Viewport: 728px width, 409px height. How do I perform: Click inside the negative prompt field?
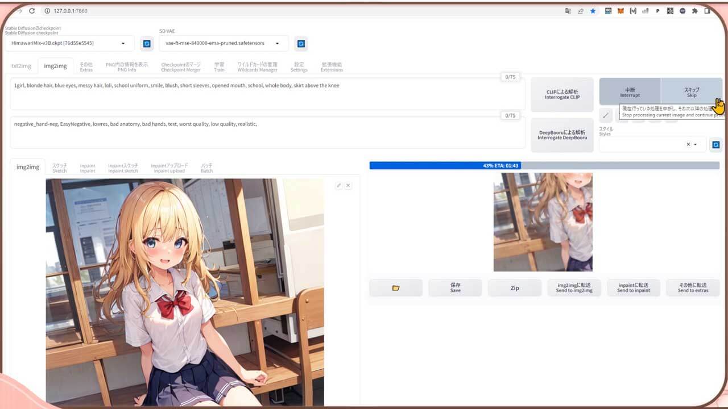(x=267, y=131)
